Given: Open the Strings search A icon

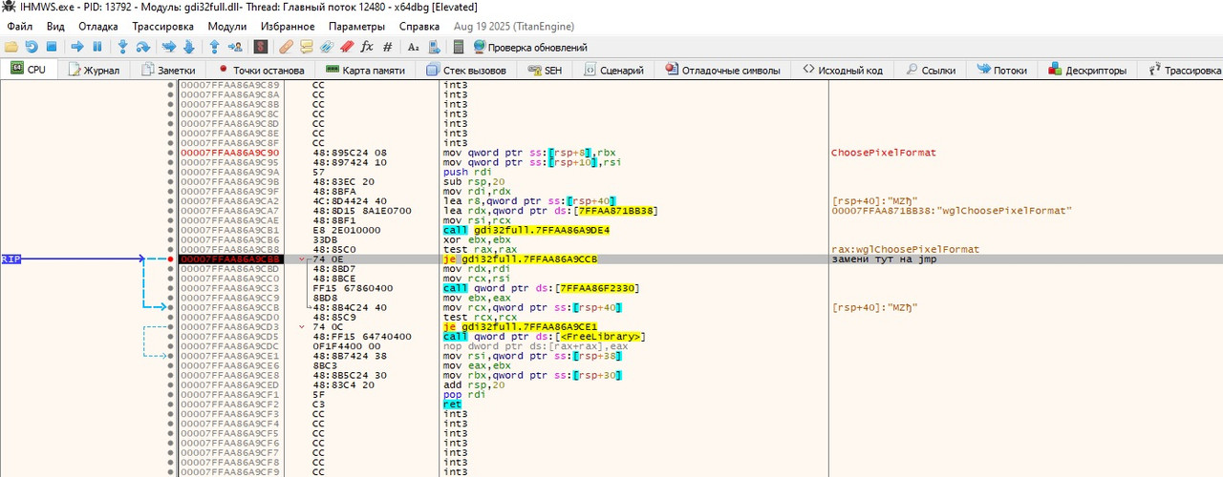Looking at the screenshot, I should point(413,47).
